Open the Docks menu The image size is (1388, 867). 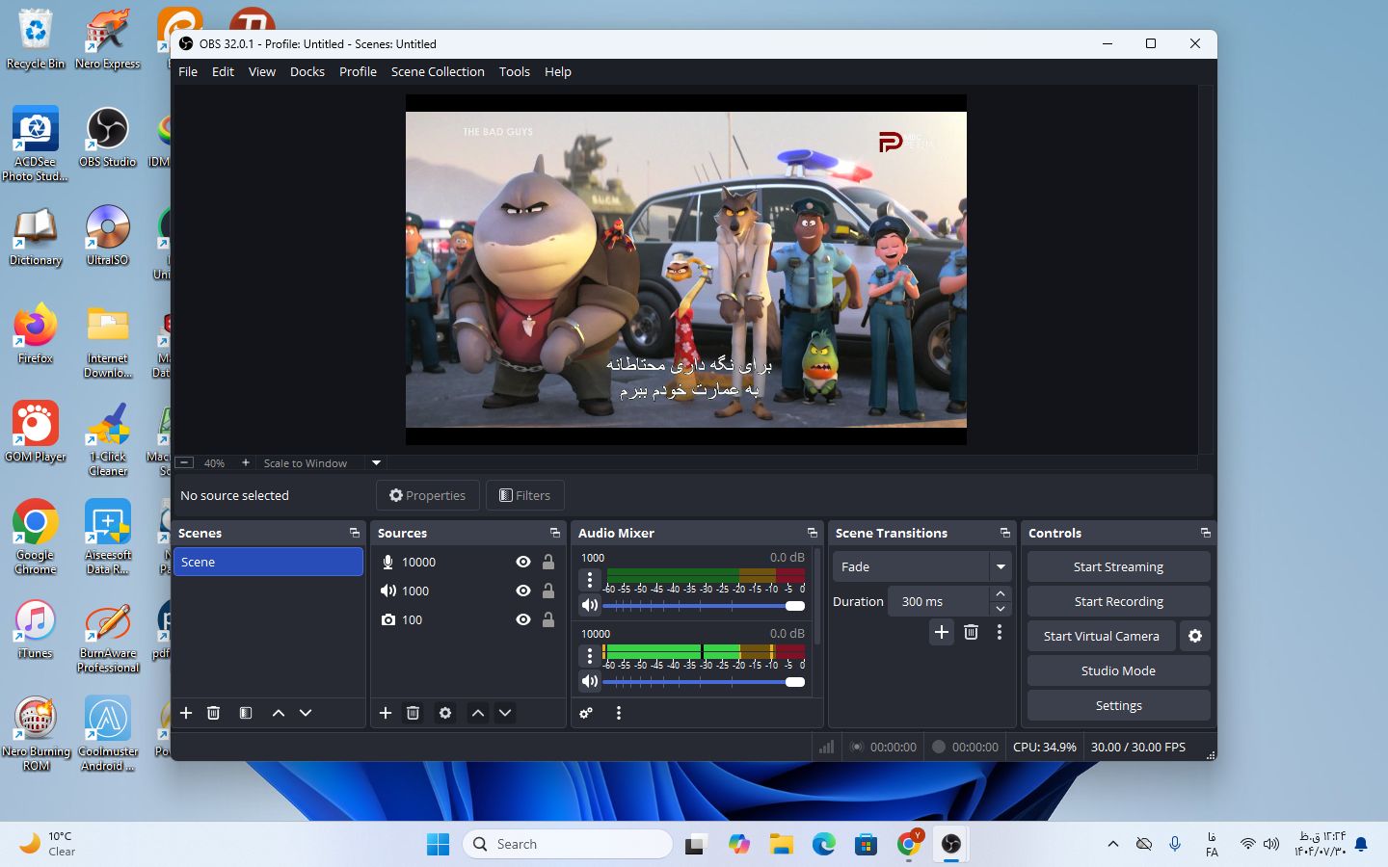click(307, 71)
